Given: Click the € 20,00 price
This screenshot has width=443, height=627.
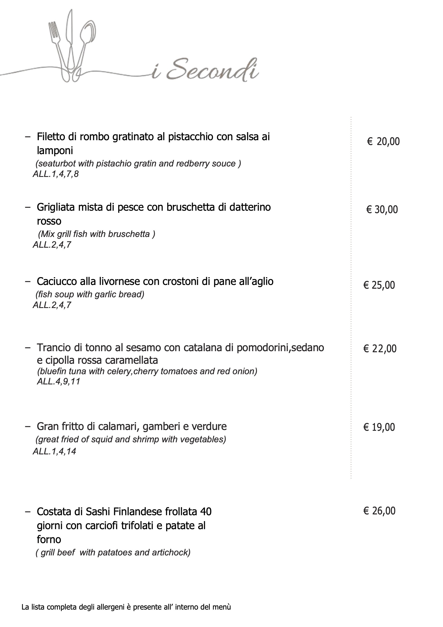Looking at the screenshot, I should point(383,142).
